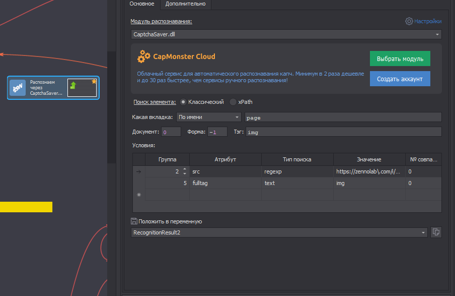Click the Настройки link

coord(428,21)
